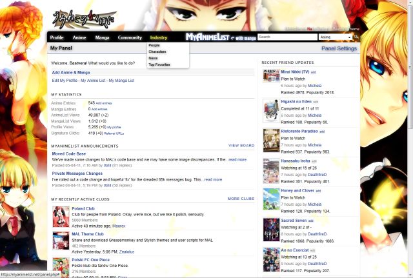This screenshot has height=278, width=413.
Task: Select Top Favorites from Industry dropdown
Action: click(x=159, y=65)
